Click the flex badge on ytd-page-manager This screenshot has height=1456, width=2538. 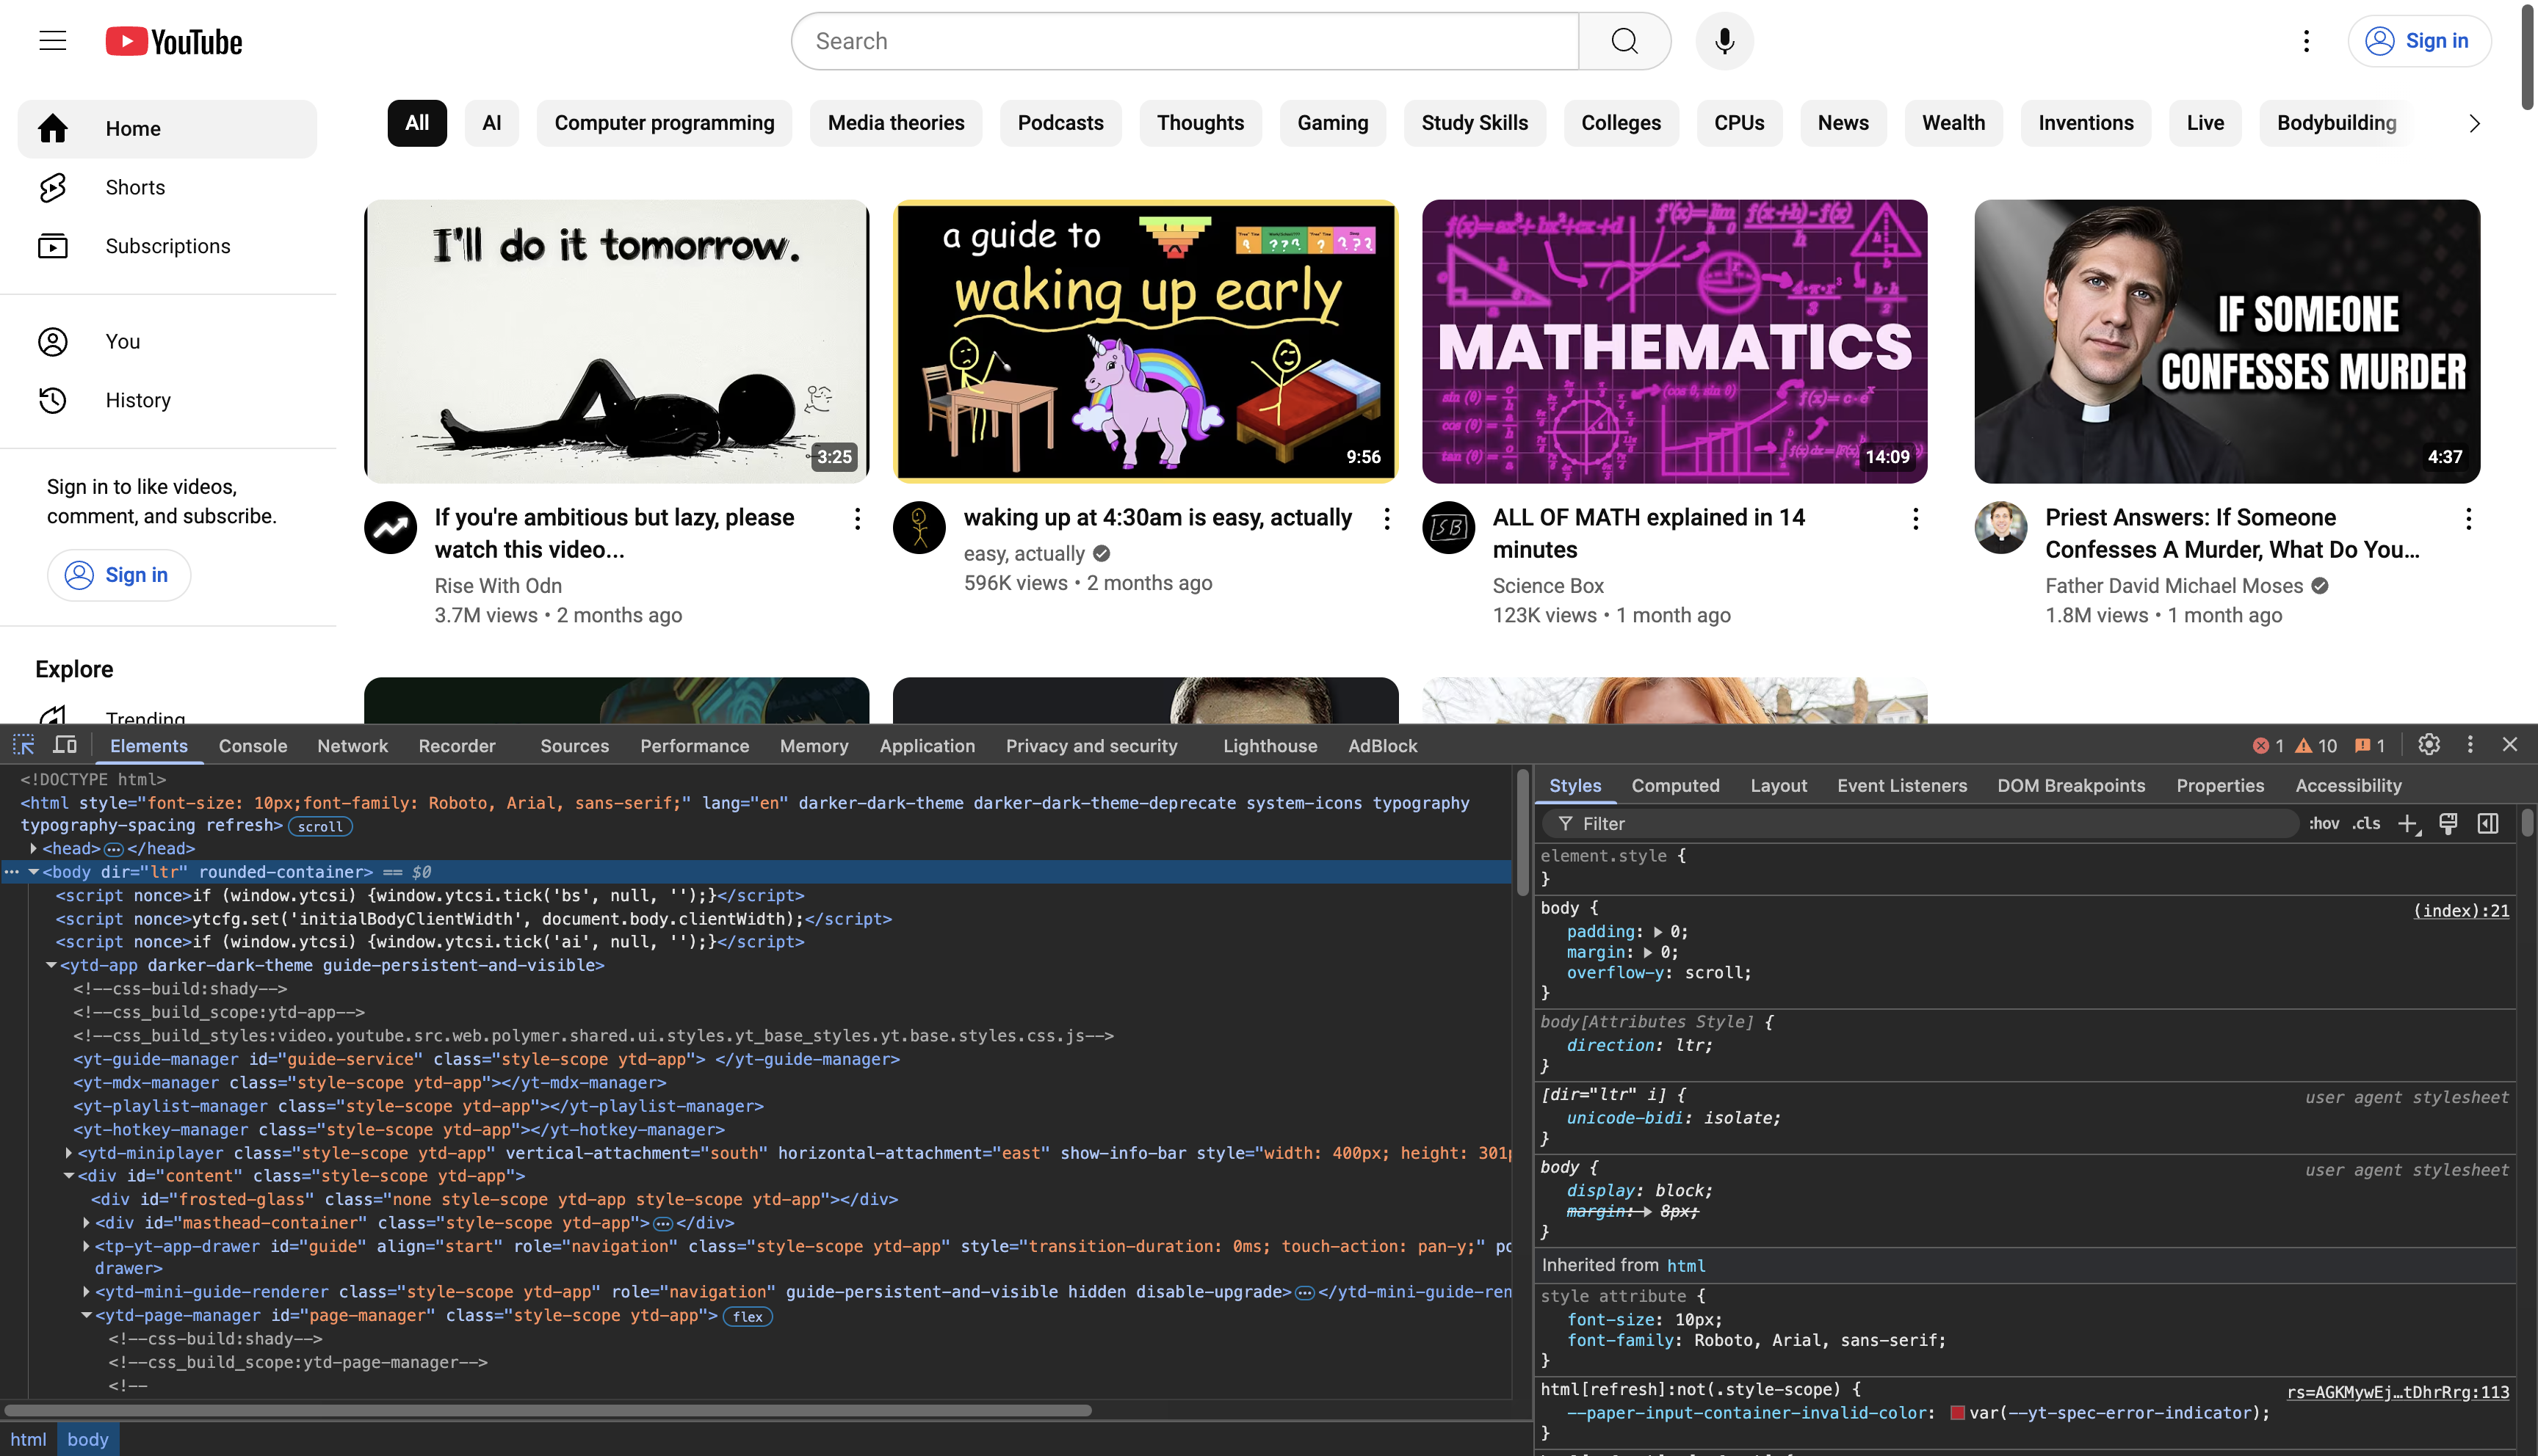pyautogui.click(x=748, y=1317)
